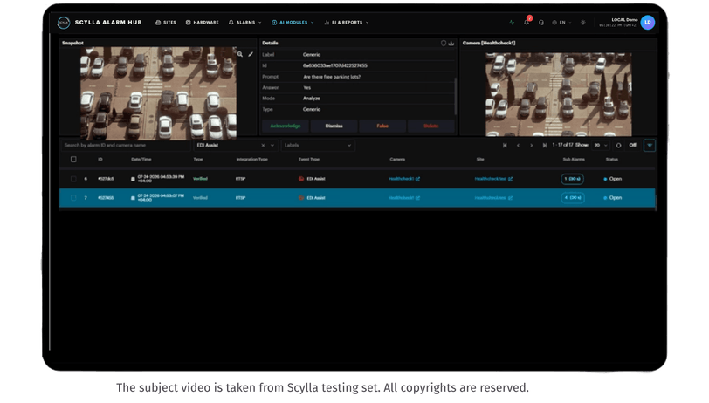Viewport: 709px width, 403px height.
Task: Go to the last page of alarms
Action: pyautogui.click(x=545, y=145)
